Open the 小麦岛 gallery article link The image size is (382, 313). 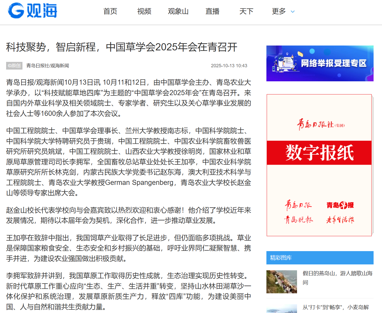tap(336, 307)
